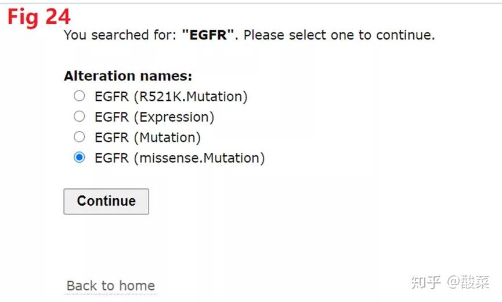The width and height of the screenshot is (502, 302).
Task: Select the EGFR (R521K.Mutation) radio button
Action: click(80, 96)
